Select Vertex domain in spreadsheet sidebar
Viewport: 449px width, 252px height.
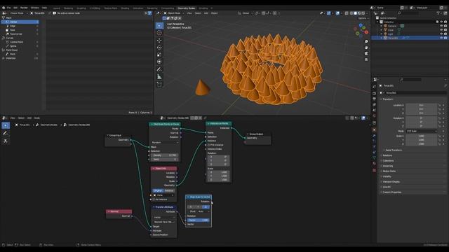click(x=20, y=22)
